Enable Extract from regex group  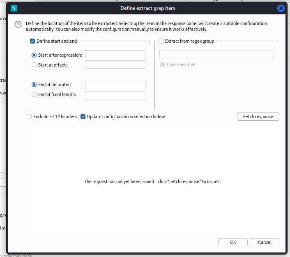click(x=161, y=41)
